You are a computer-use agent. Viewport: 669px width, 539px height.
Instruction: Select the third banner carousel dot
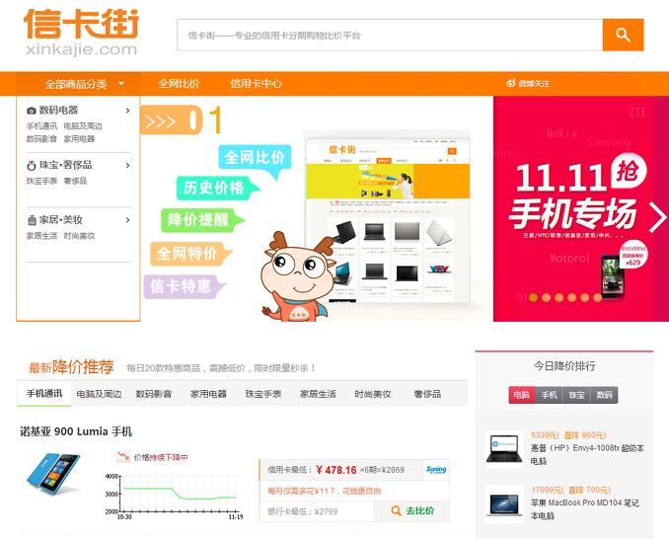pyautogui.click(x=558, y=297)
